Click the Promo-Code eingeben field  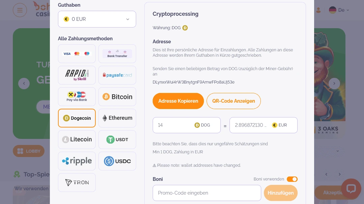point(207,193)
